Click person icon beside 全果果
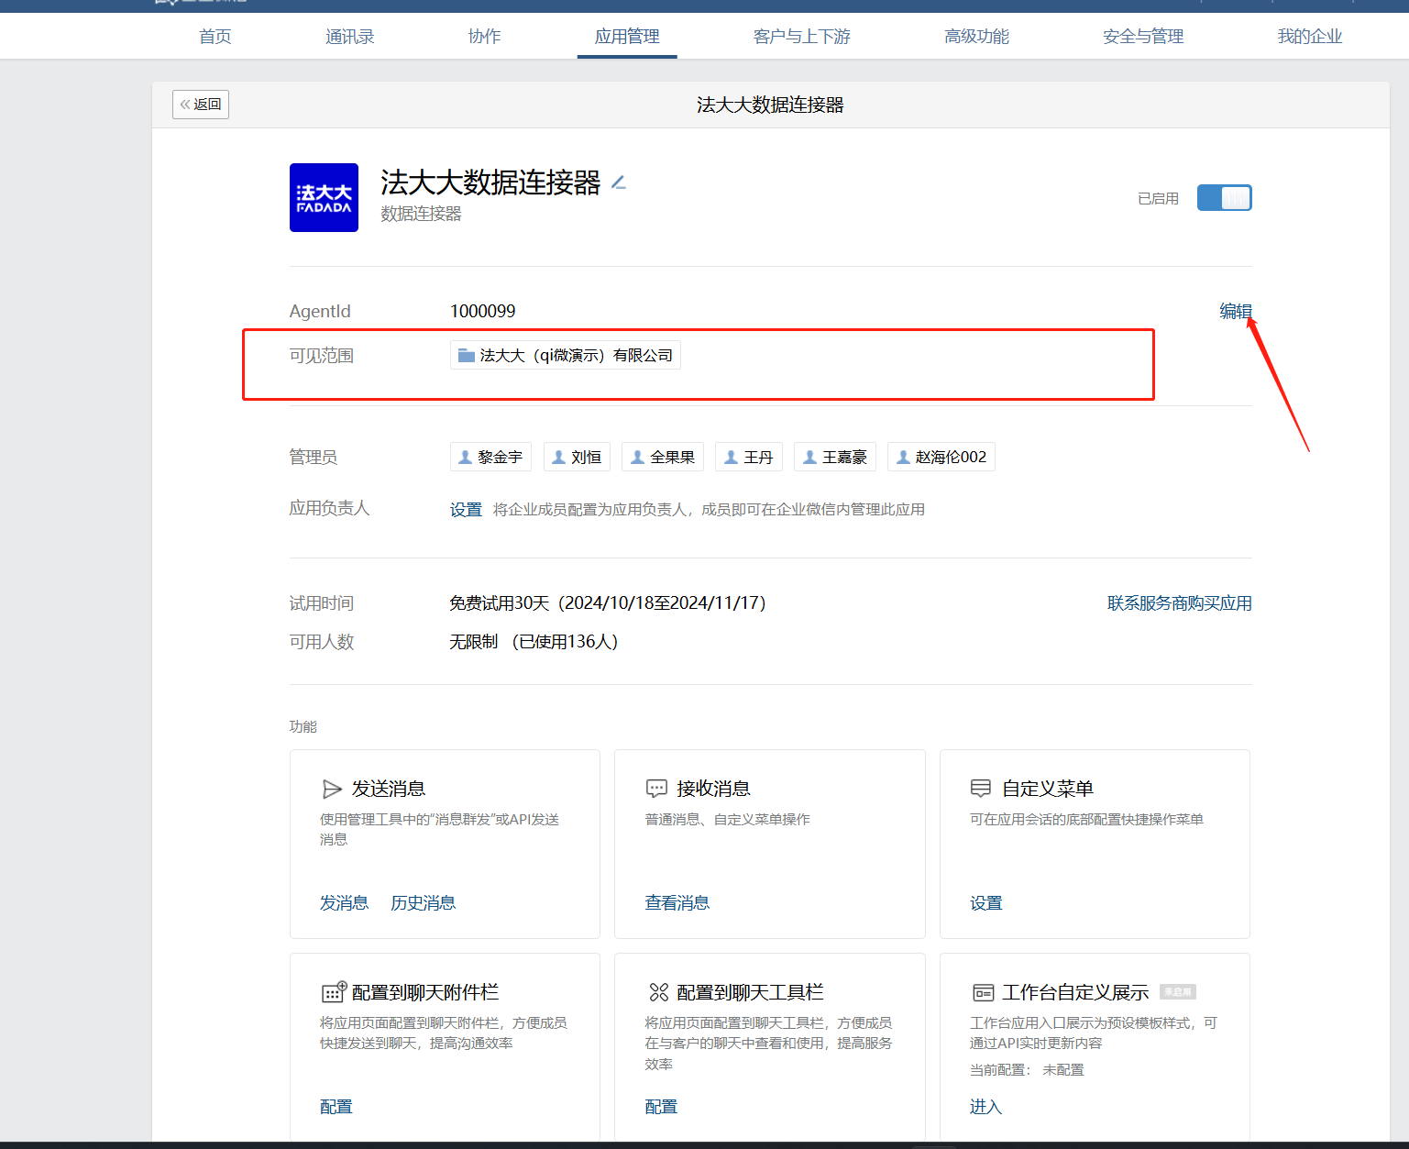The width and height of the screenshot is (1409, 1149). click(637, 457)
